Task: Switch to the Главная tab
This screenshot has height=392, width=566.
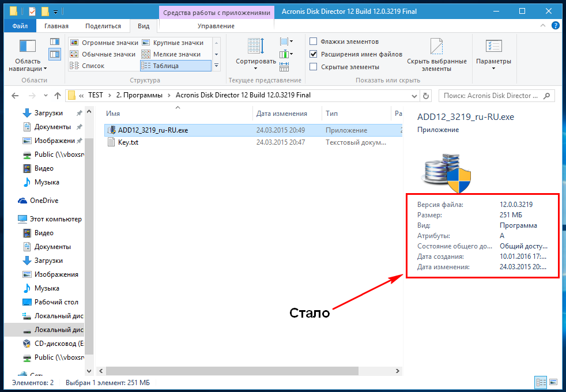Action: (56, 26)
